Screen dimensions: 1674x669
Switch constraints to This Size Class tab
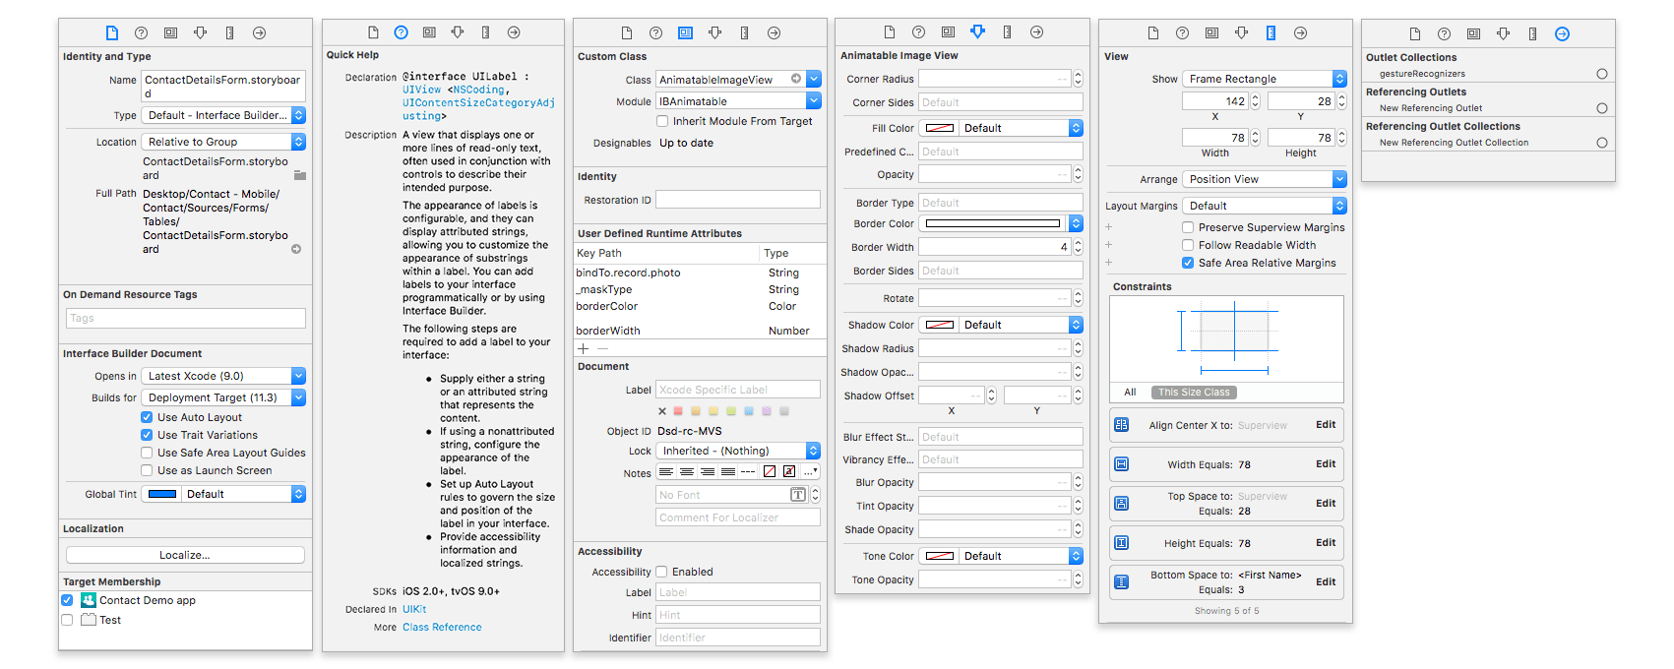(1194, 393)
